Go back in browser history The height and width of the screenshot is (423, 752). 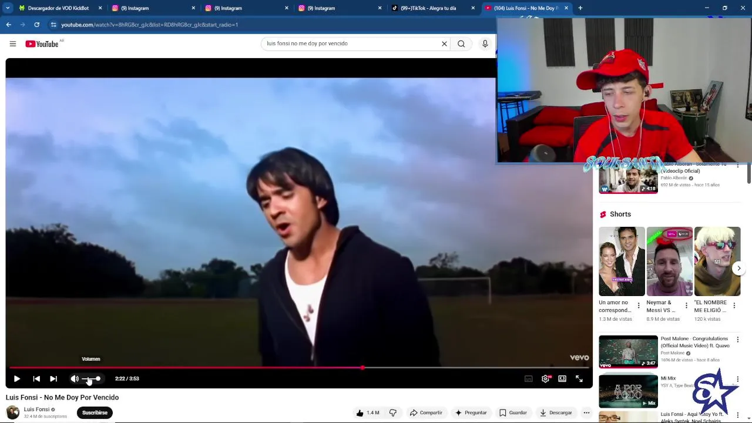tap(8, 25)
